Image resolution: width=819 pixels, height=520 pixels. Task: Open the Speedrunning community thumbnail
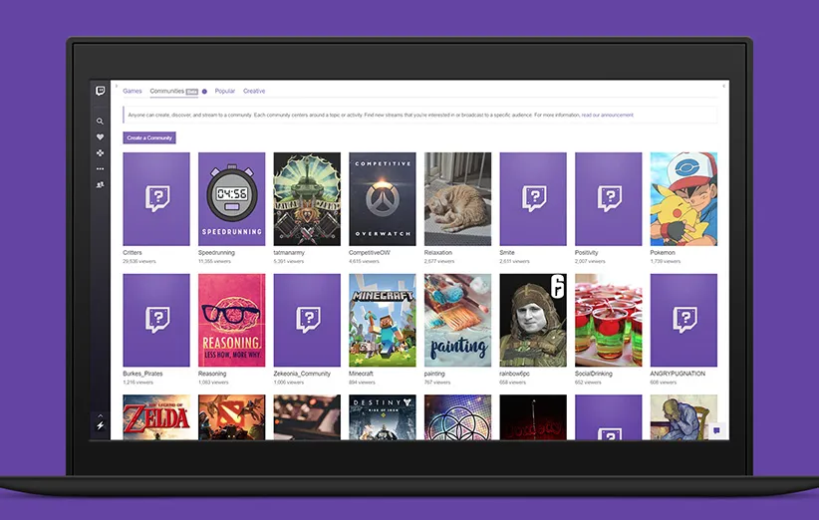pos(231,198)
